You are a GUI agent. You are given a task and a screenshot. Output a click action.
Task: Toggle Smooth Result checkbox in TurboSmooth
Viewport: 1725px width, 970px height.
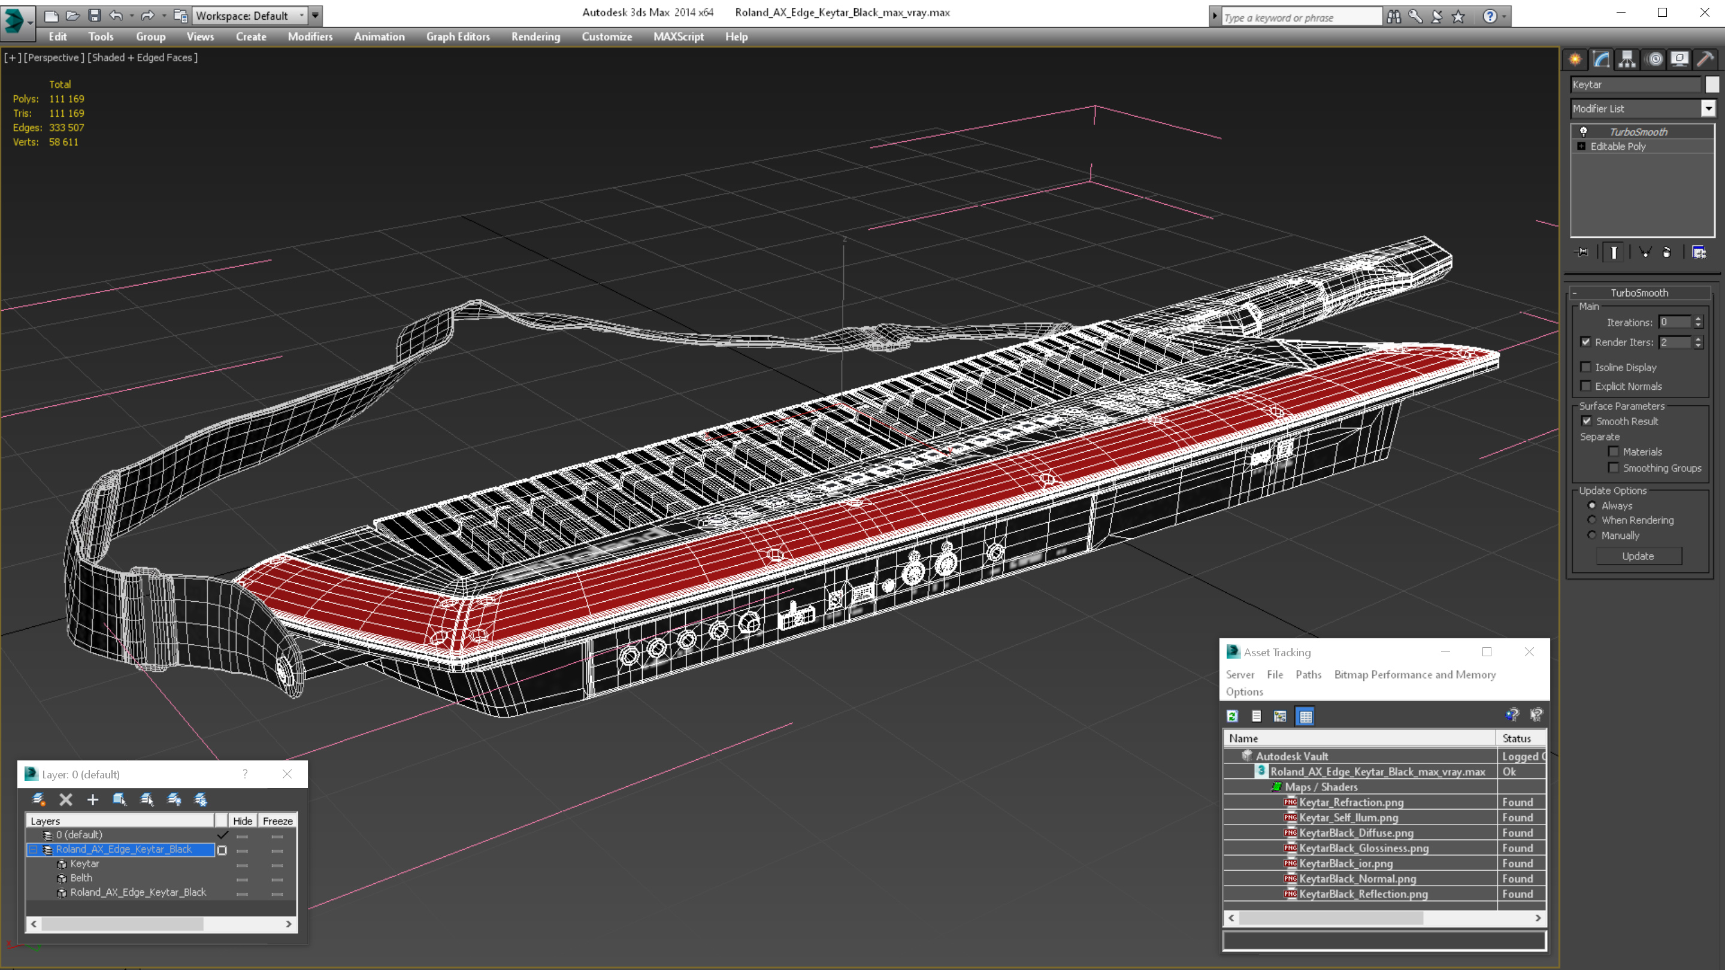coord(1587,420)
